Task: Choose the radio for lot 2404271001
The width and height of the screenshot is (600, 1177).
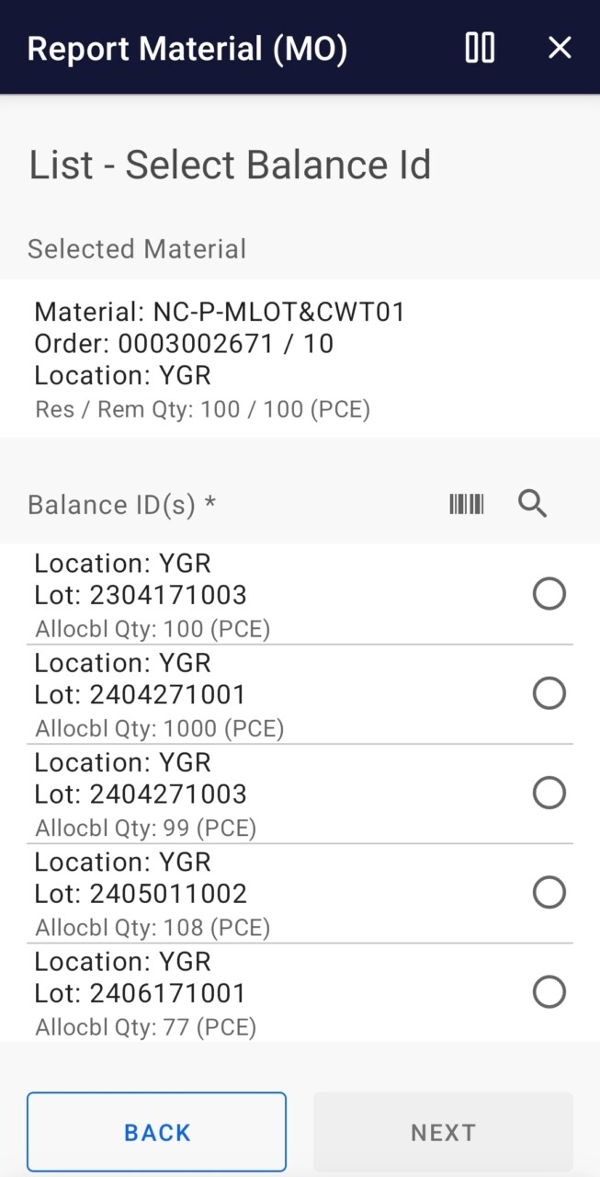Action: [x=549, y=693]
